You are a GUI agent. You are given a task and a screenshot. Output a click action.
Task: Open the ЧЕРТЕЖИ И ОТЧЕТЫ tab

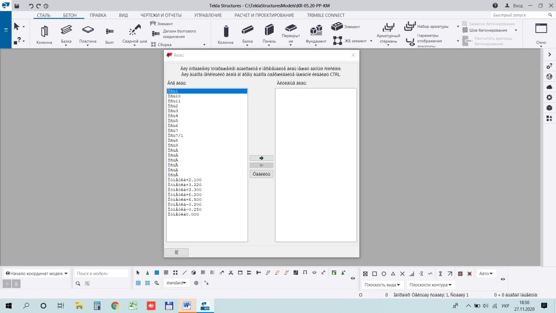click(161, 15)
